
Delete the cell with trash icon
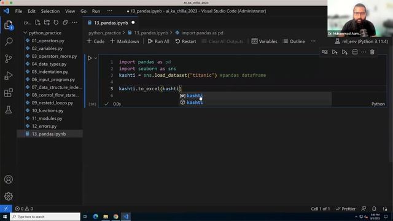point(372,52)
